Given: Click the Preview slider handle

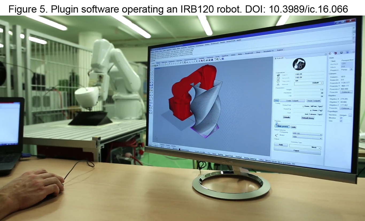Looking at the screenshot, I should click(x=277, y=123).
